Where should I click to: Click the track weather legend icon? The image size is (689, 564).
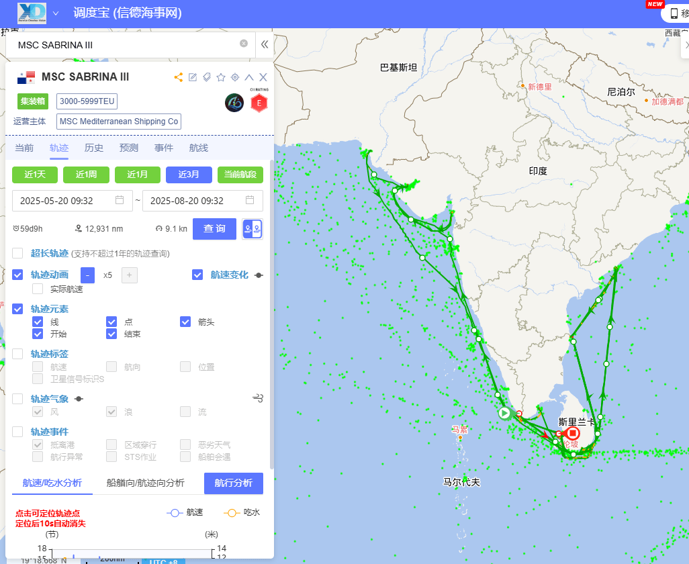(79, 399)
